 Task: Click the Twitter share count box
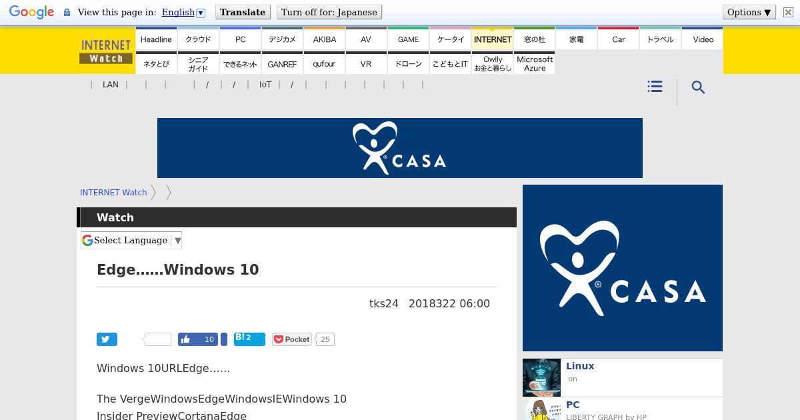[158, 339]
